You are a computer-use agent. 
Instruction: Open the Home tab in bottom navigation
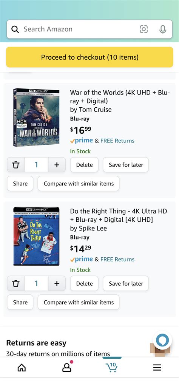[x=22, y=368]
